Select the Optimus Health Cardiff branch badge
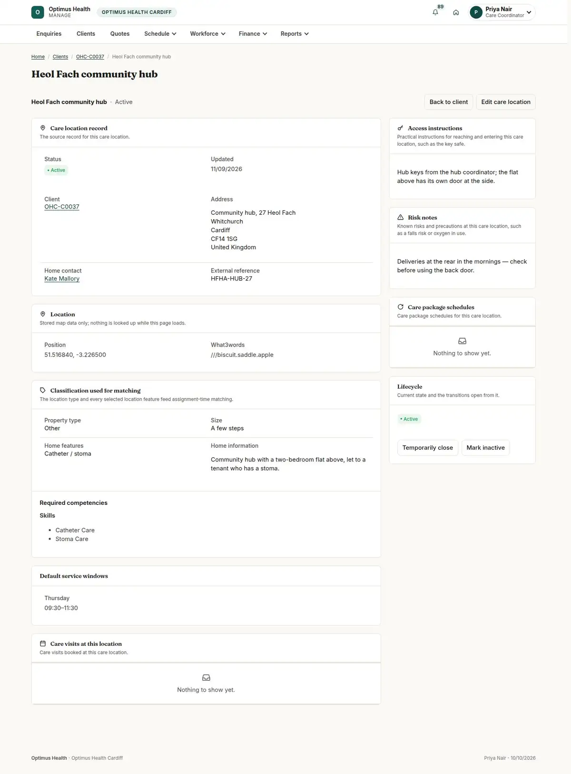This screenshot has width=571, height=774. coord(137,12)
